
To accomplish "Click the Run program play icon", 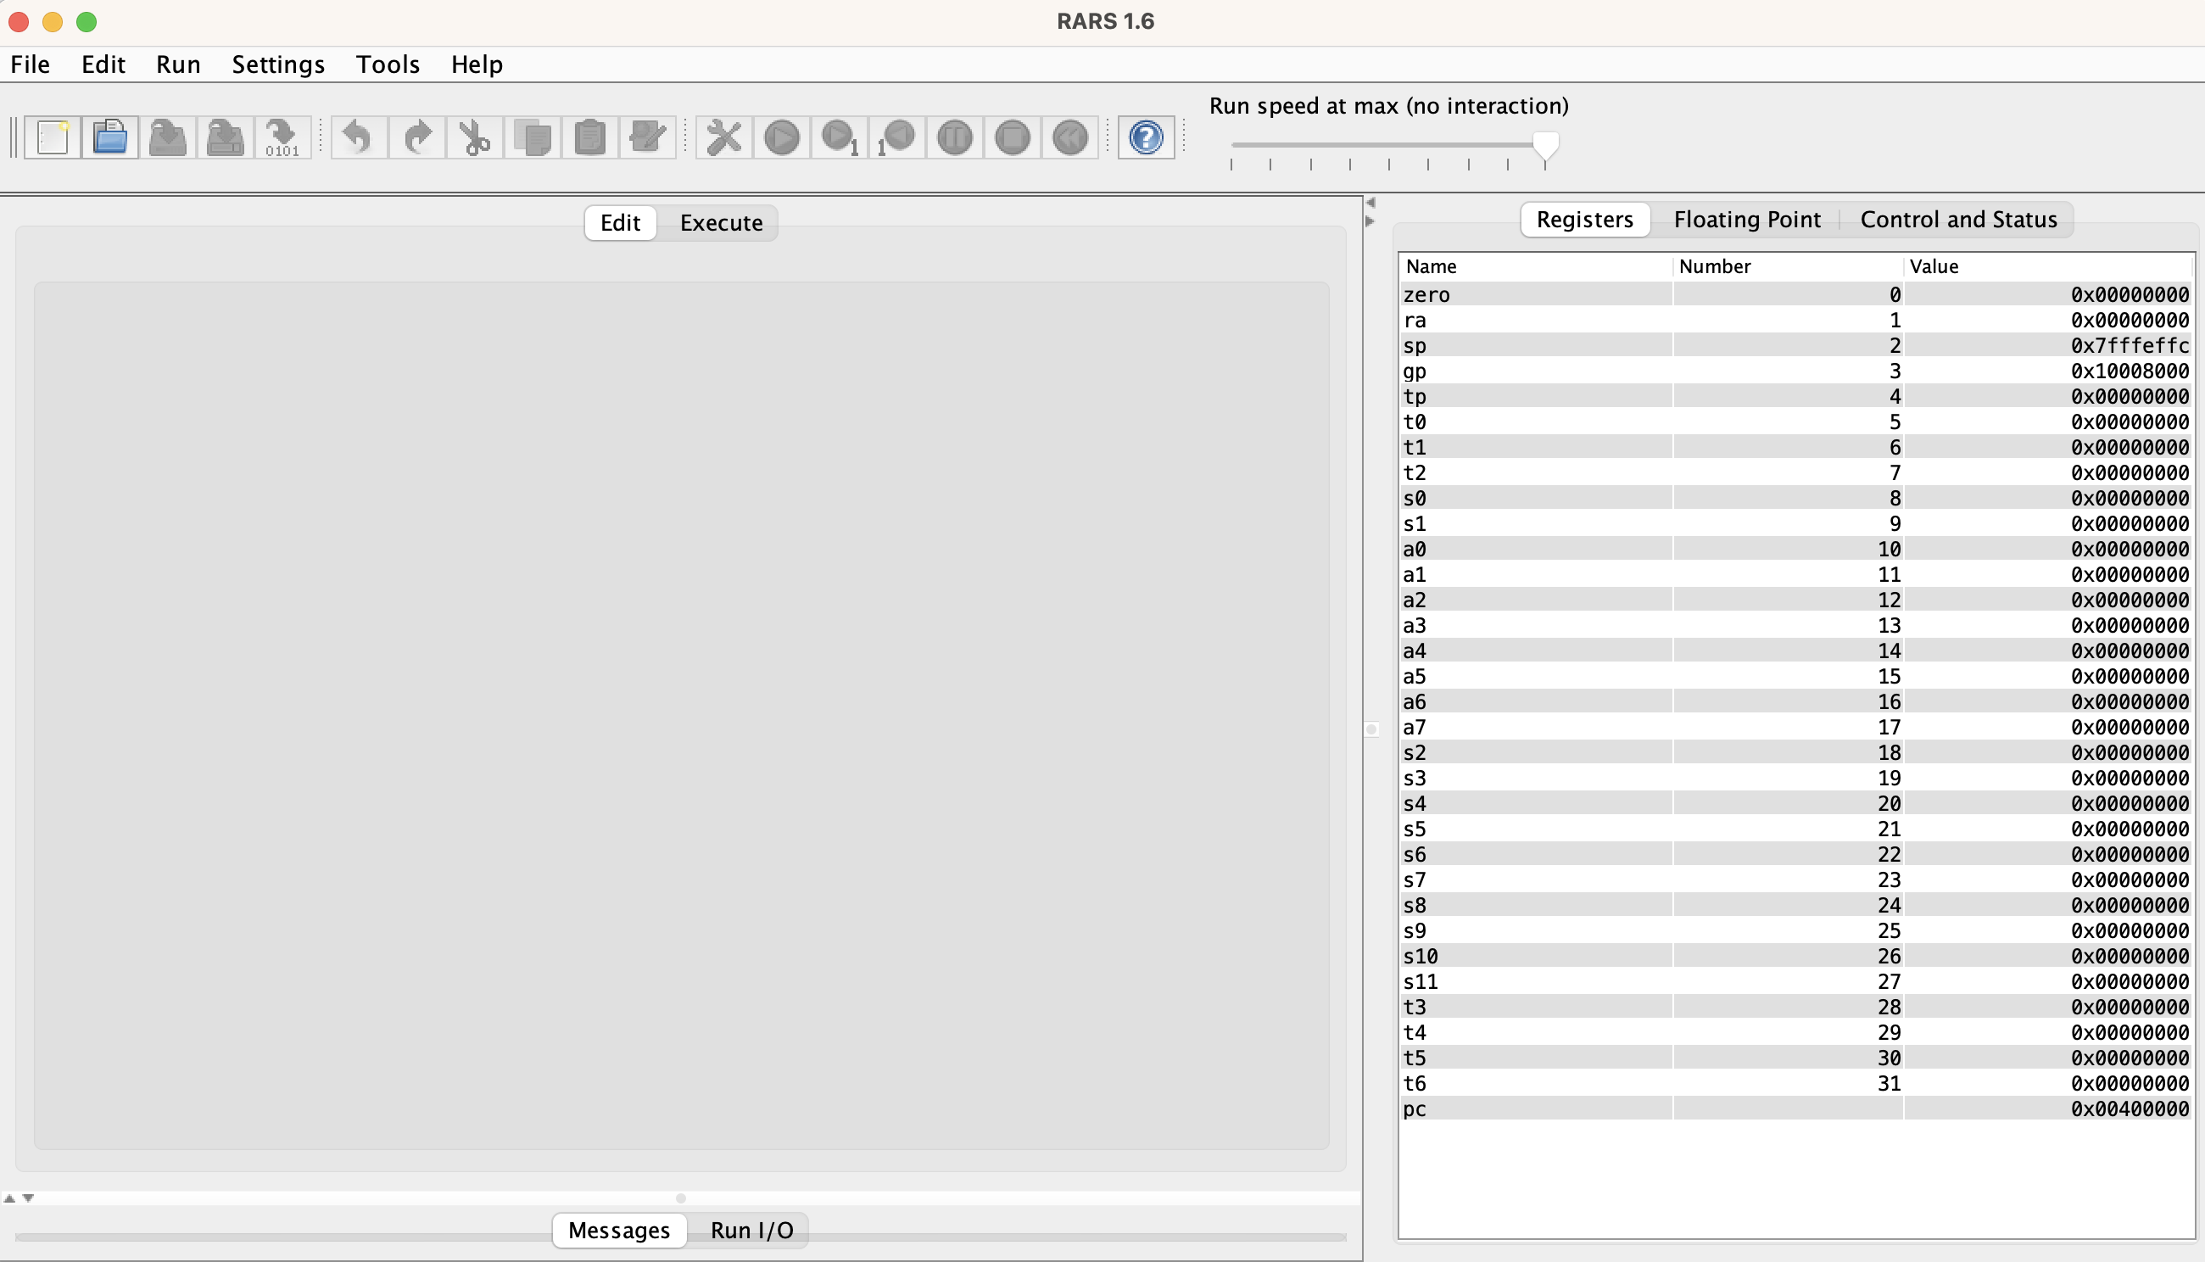I will tap(781, 137).
